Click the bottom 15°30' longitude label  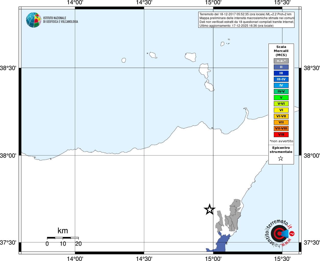[282, 258]
